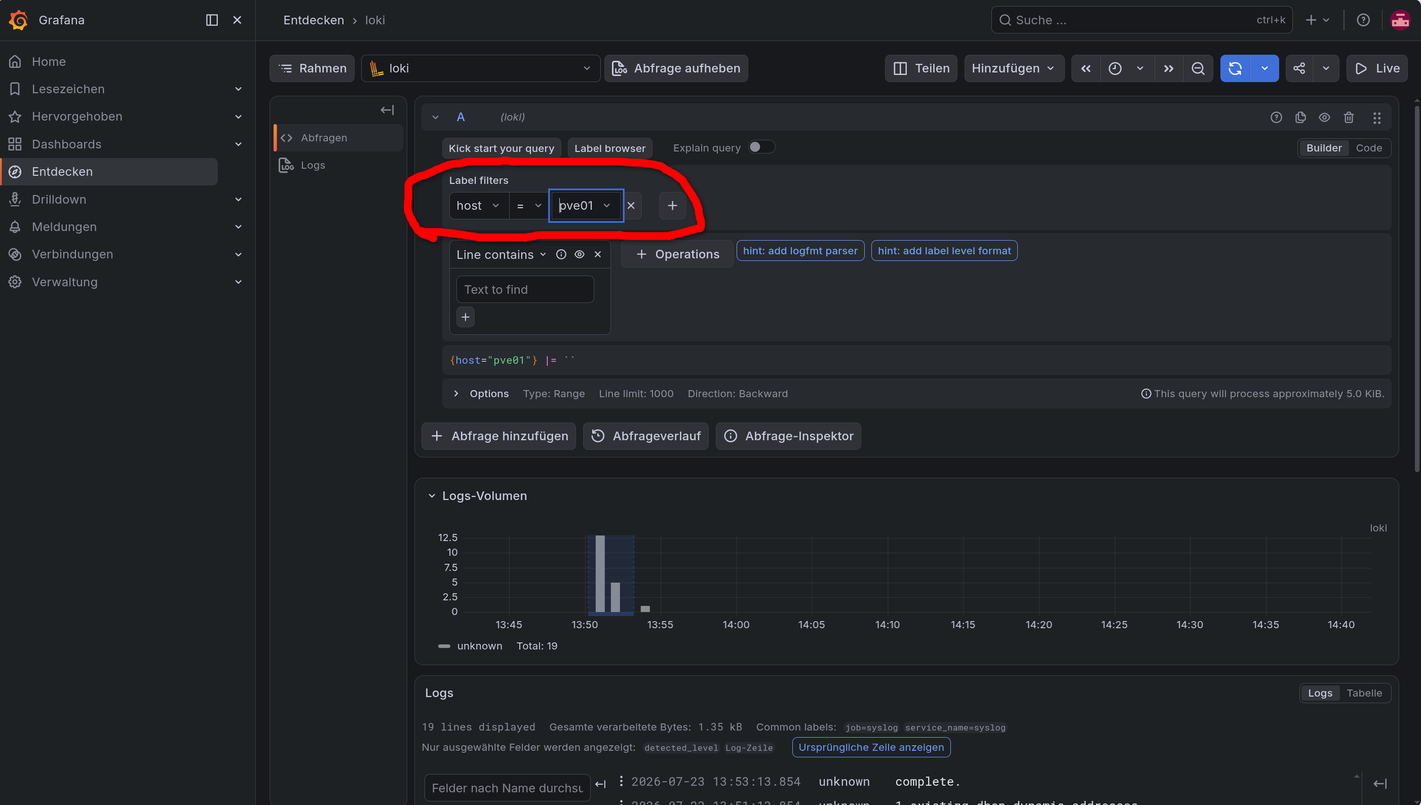Image resolution: width=1421 pixels, height=805 pixels.
Task: Add another Line contains text field
Action: click(x=466, y=317)
